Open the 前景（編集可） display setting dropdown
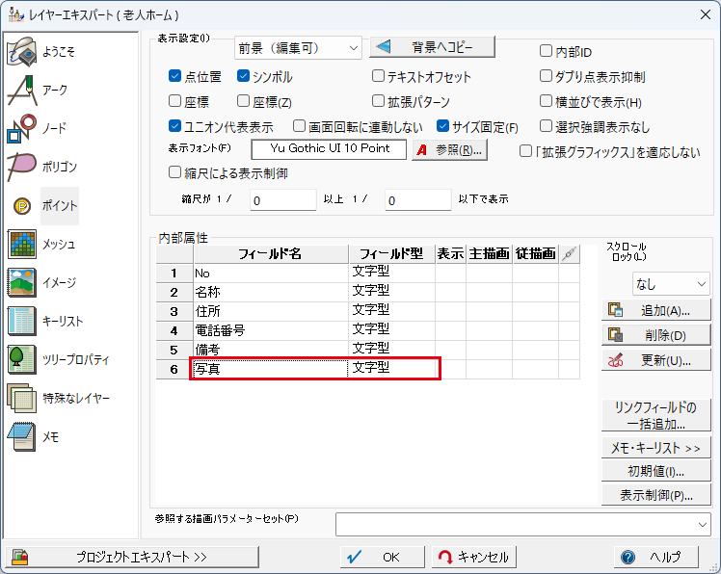 point(298,47)
